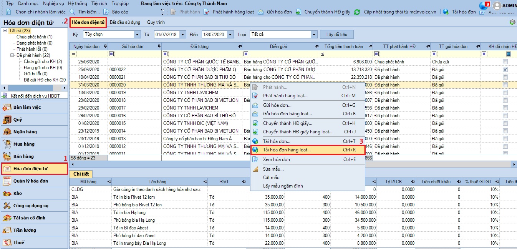The width and height of the screenshot is (517, 249).
Task: Switch to Bắt đầu sử dụng tab
Action: point(125,22)
